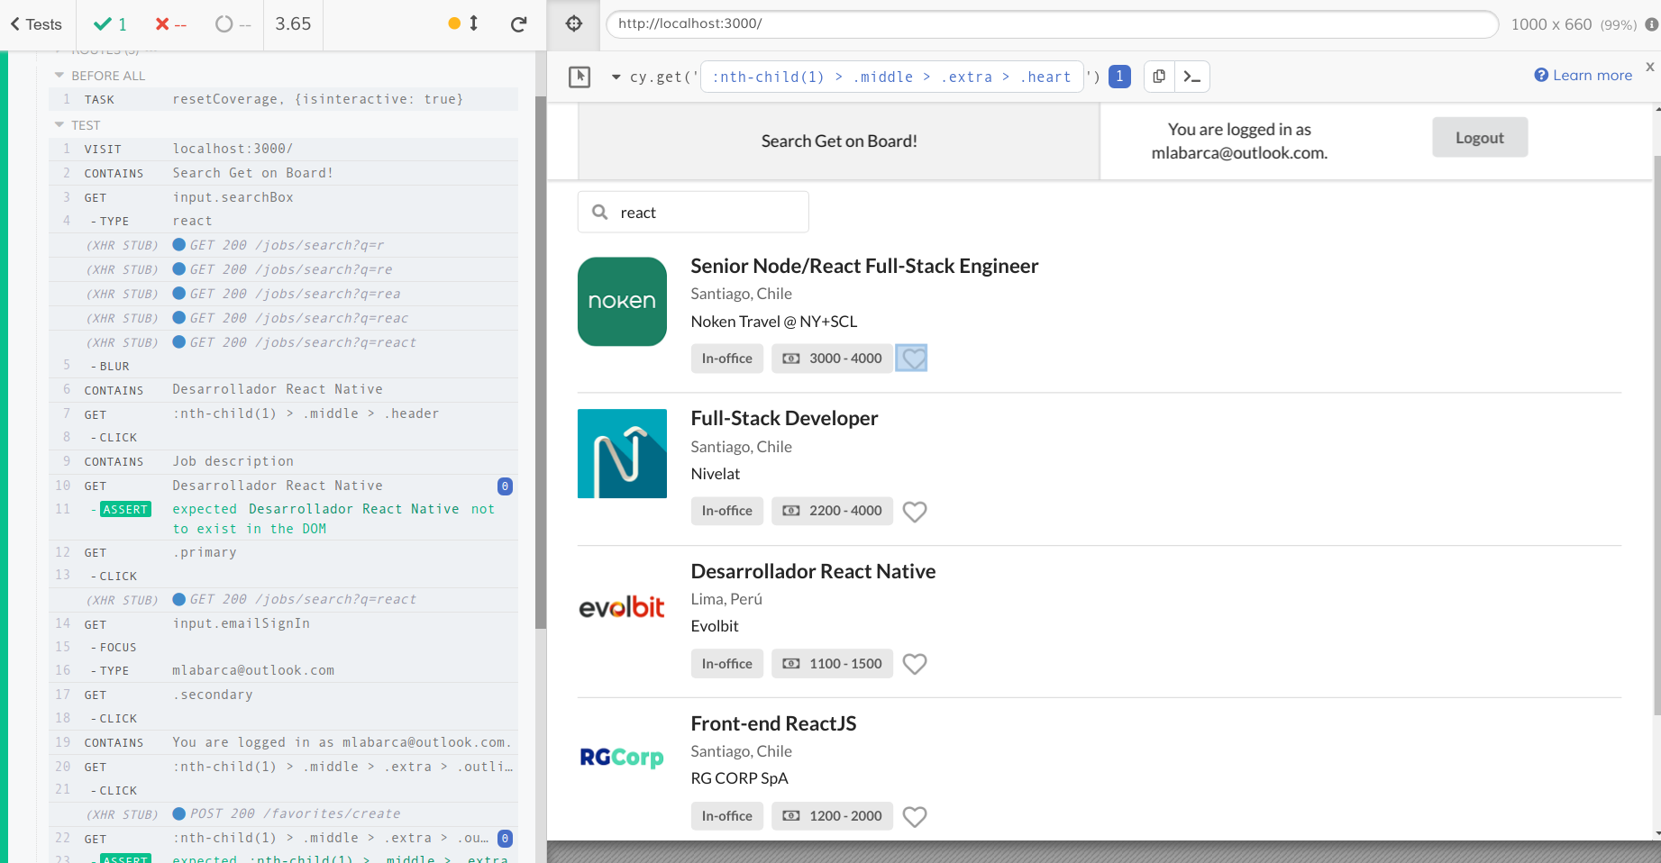
Task: Select the GET input.searchBox command
Action: click(x=283, y=197)
